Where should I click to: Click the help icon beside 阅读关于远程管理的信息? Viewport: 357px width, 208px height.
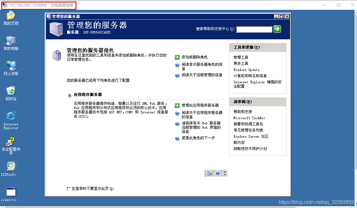[177, 76]
